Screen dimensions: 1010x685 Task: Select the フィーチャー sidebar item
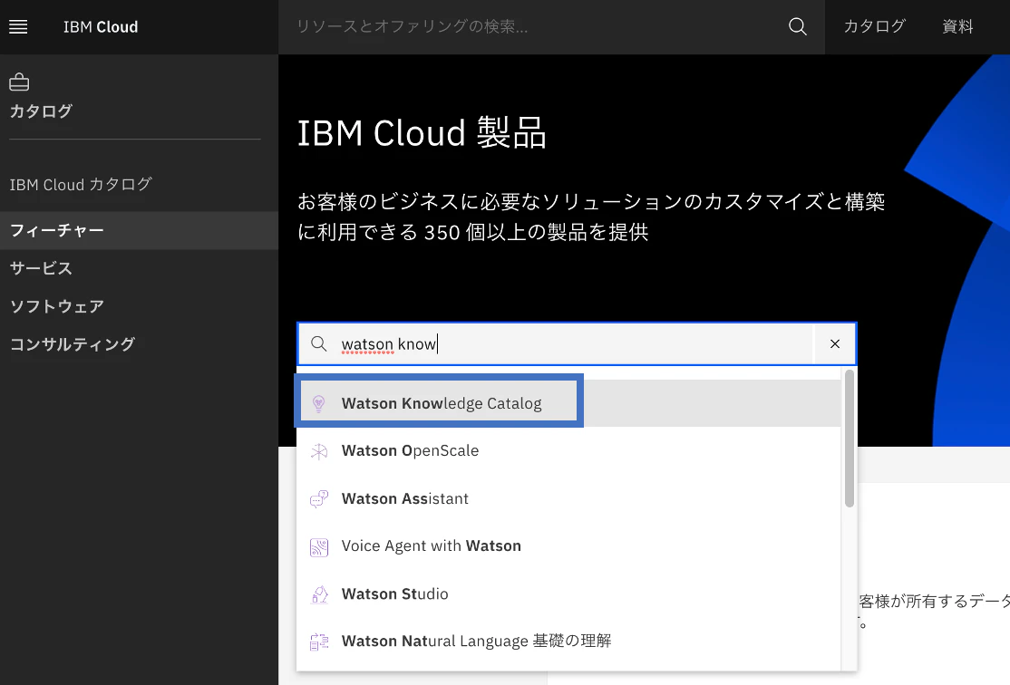pos(139,230)
